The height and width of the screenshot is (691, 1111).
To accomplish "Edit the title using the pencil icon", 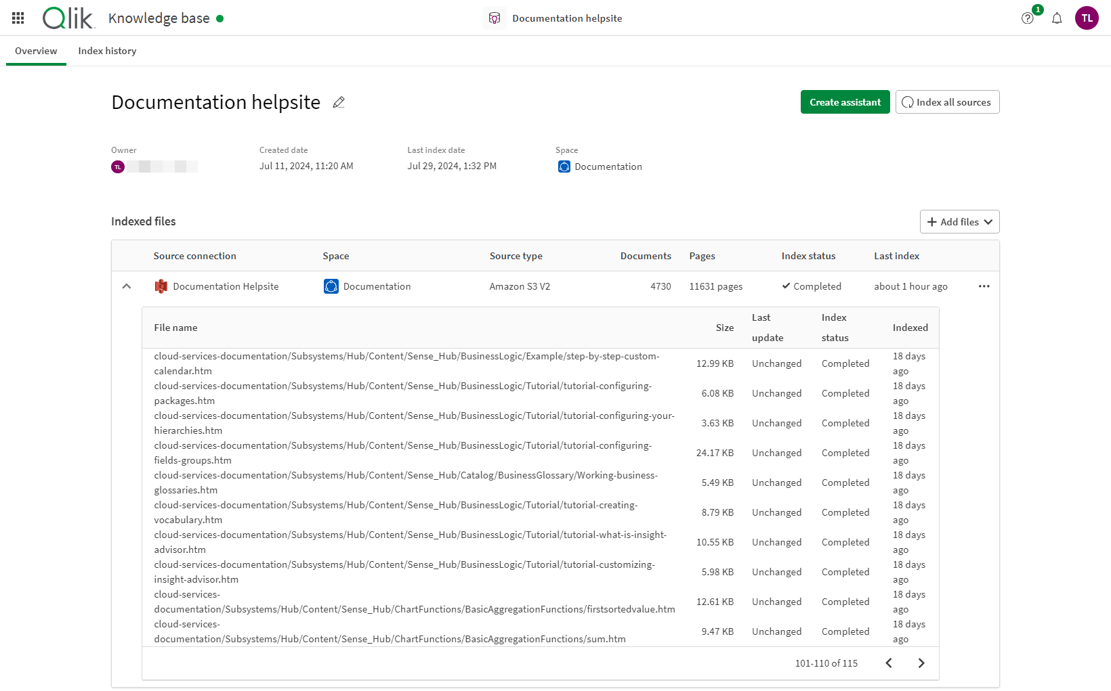I will tap(339, 102).
